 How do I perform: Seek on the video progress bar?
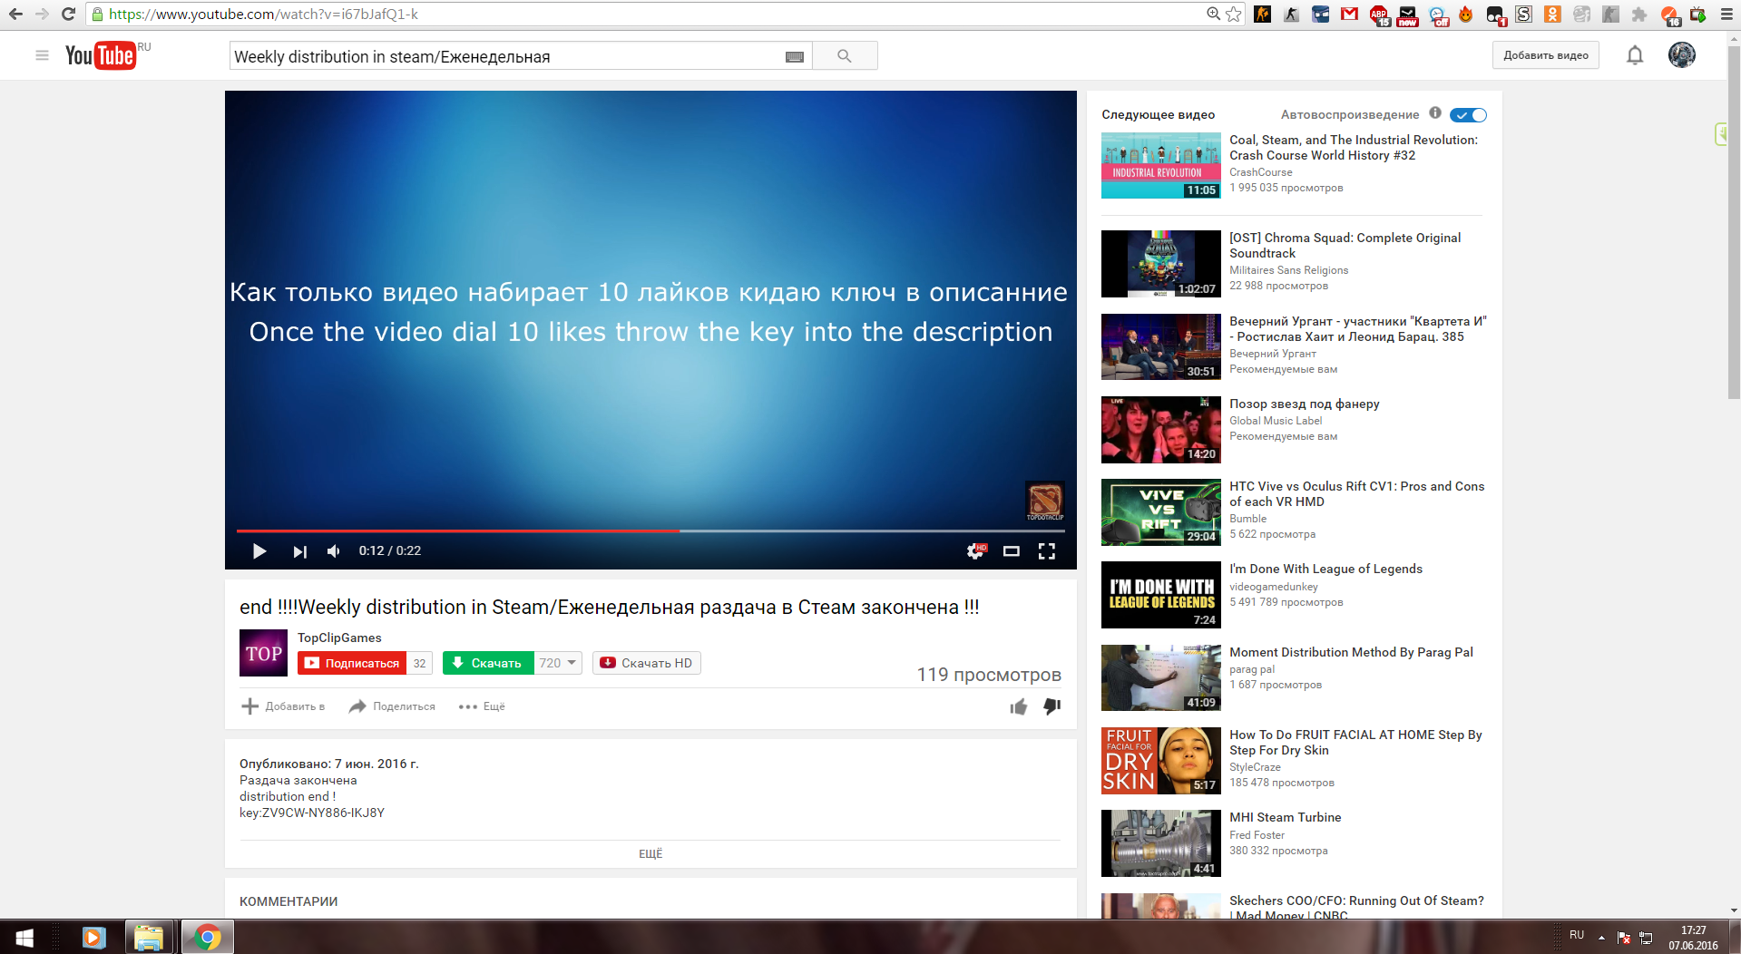[650, 531]
